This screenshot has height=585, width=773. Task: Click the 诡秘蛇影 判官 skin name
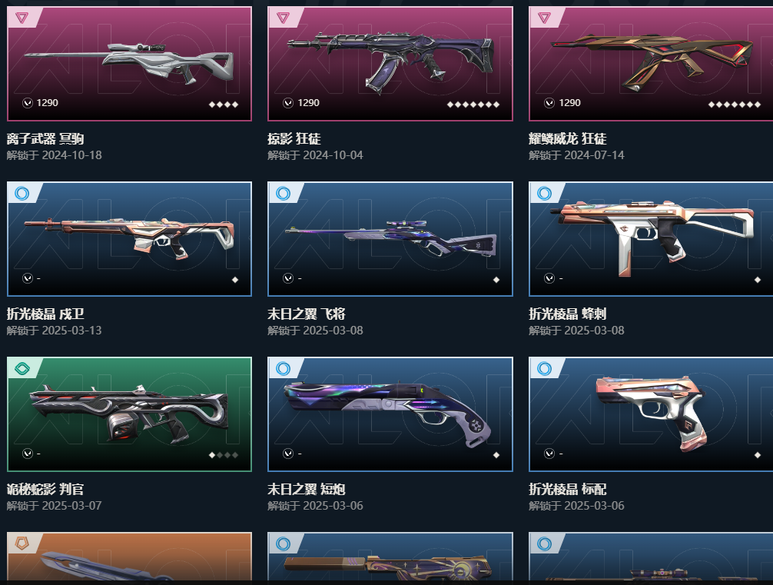coord(45,490)
